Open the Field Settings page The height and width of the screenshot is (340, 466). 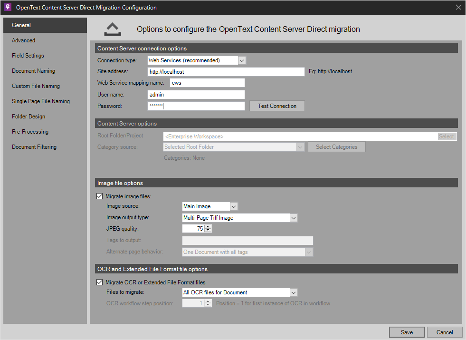click(45, 56)
